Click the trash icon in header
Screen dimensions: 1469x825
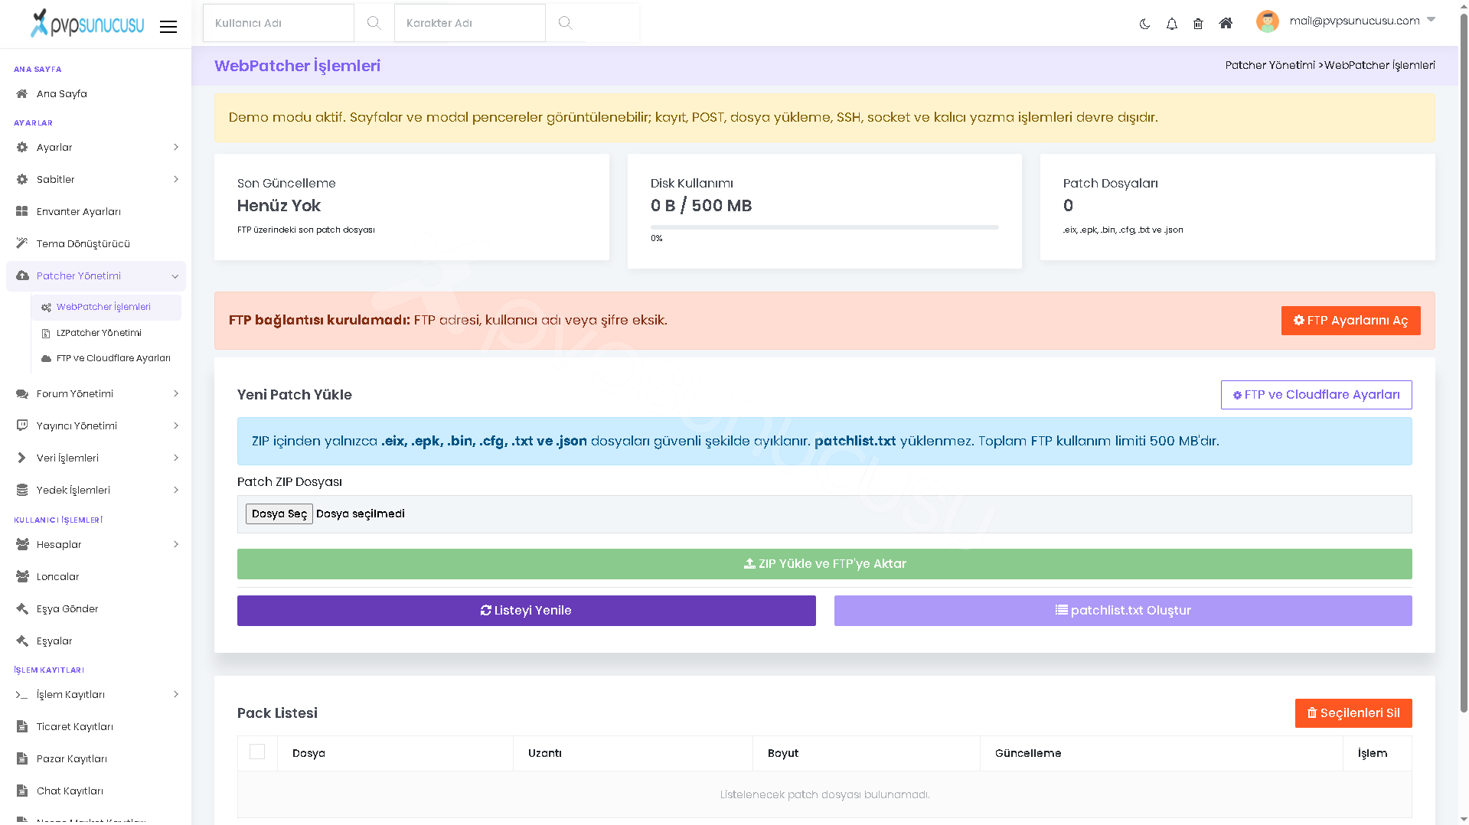(1198, 24)
